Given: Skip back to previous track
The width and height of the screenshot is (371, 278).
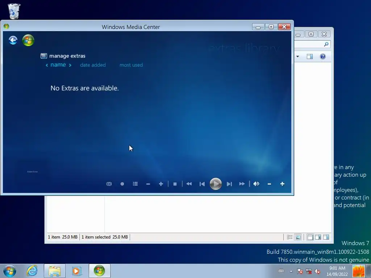Looking at the screenshot, I should (202, 184).
